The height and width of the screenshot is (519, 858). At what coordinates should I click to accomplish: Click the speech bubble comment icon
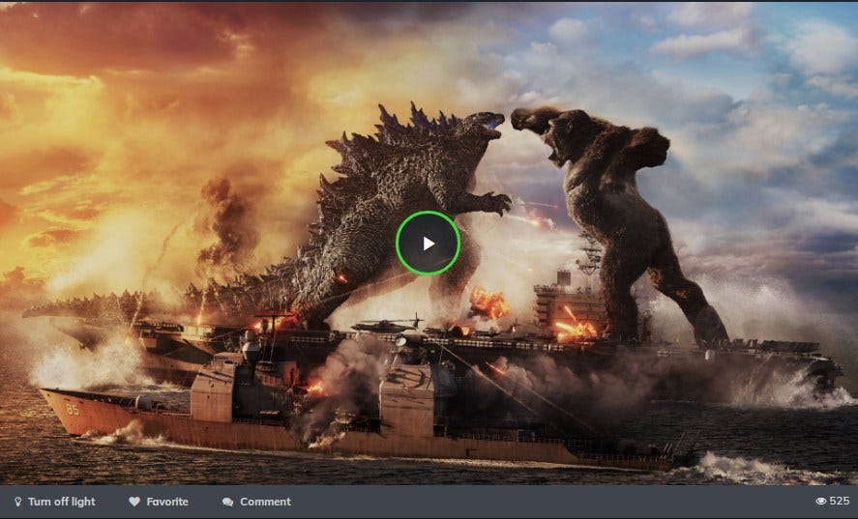227,502
